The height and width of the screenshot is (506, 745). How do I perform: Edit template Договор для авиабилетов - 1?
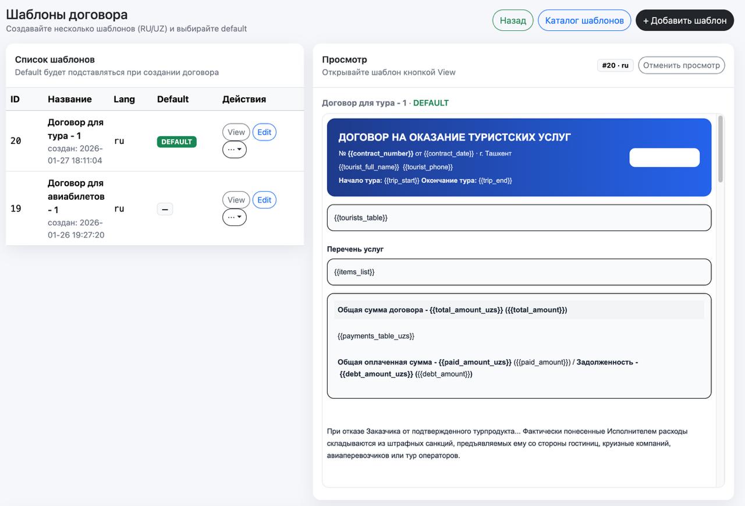point(264,200)
